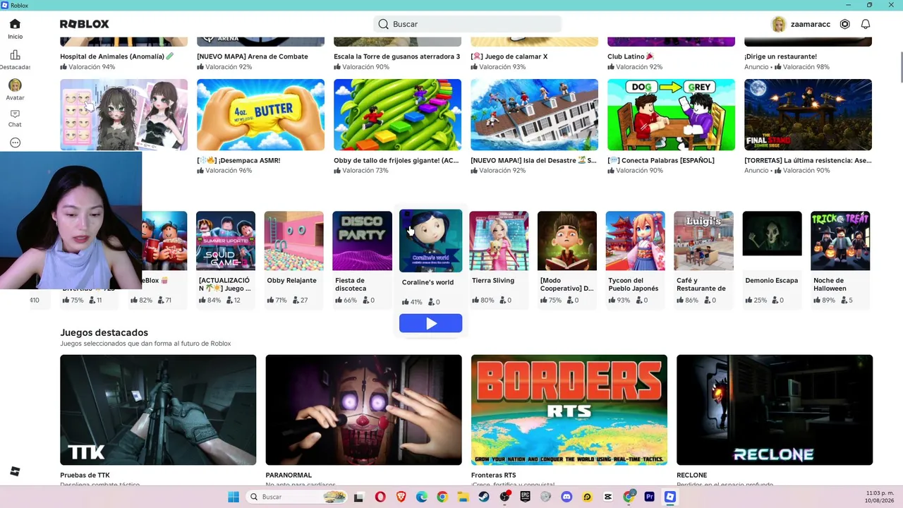This screenshot has height=508, width=903.
Task: Open the Windows Start button
Action: pos(234,497)
